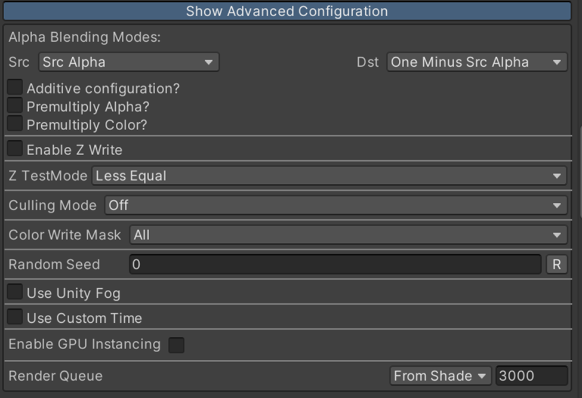This screenshot has height=398, width=582.
Task: Toggle the Use Unity Fog checkbox
Action: [15, 292]
